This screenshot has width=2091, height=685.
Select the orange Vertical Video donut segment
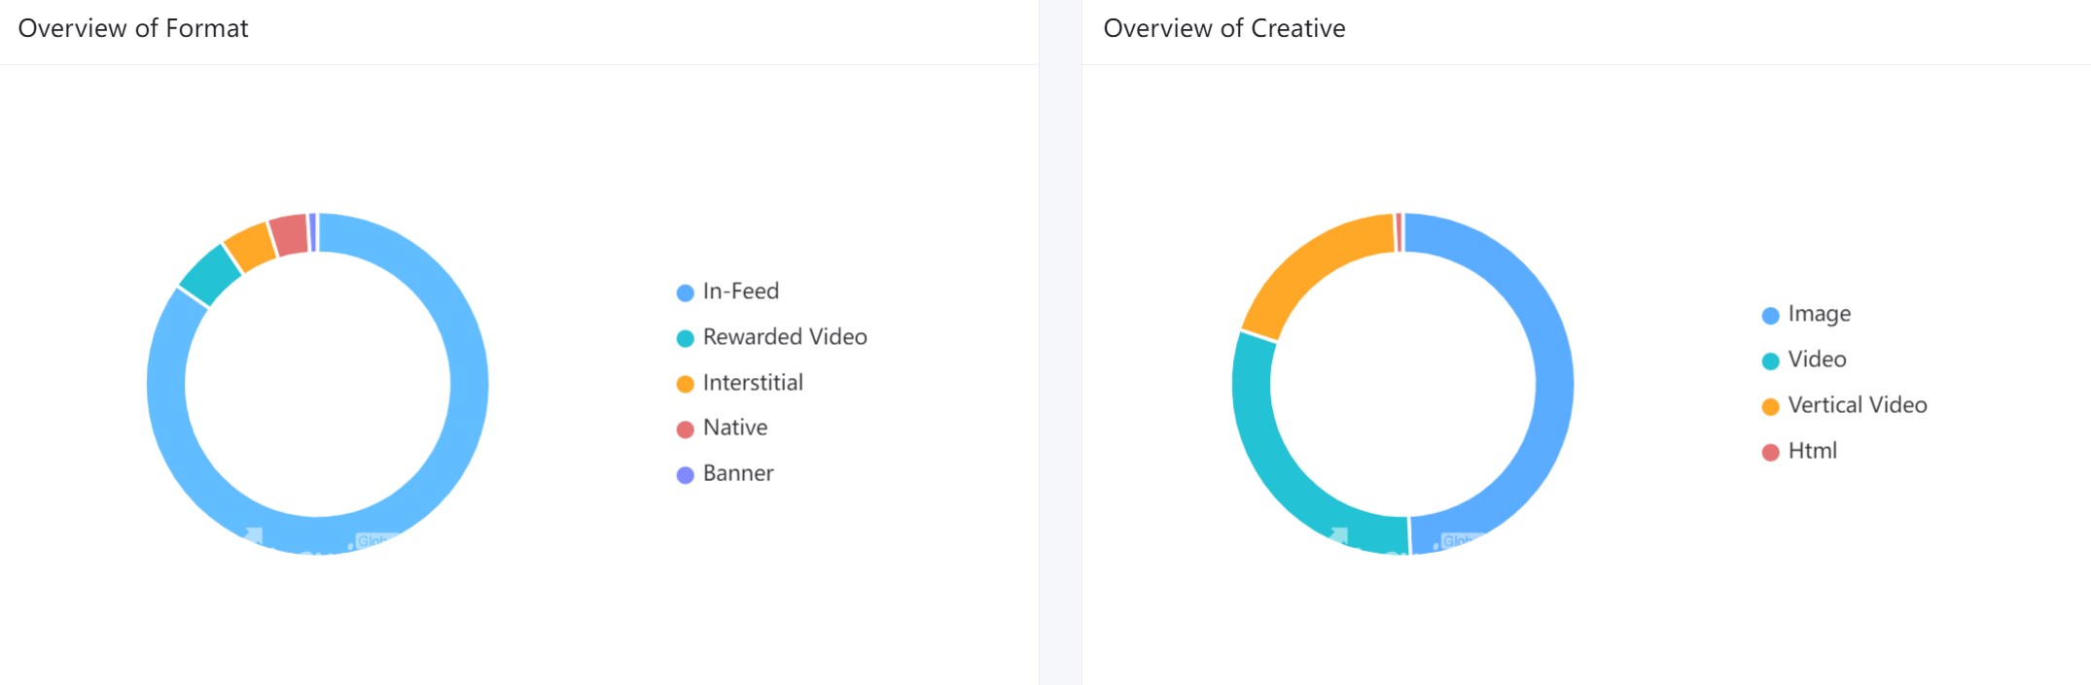tap(1308, 263)
